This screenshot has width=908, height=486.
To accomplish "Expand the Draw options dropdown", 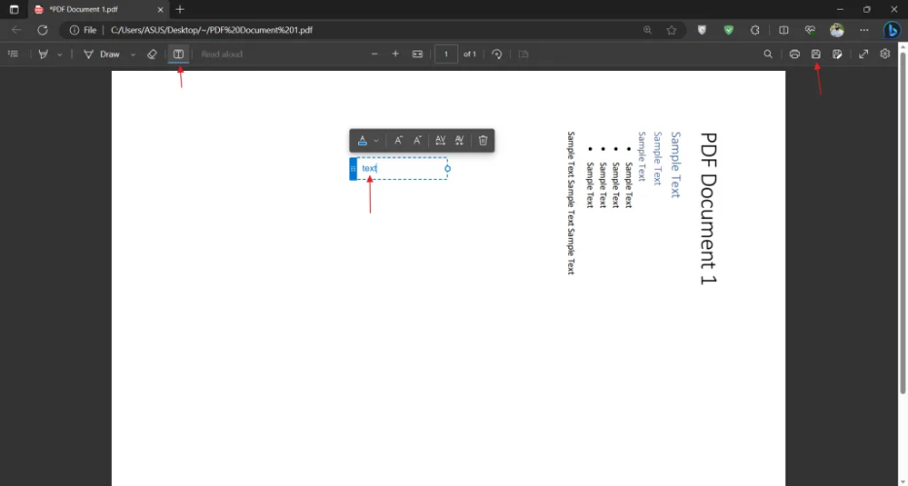I will 133,54.
